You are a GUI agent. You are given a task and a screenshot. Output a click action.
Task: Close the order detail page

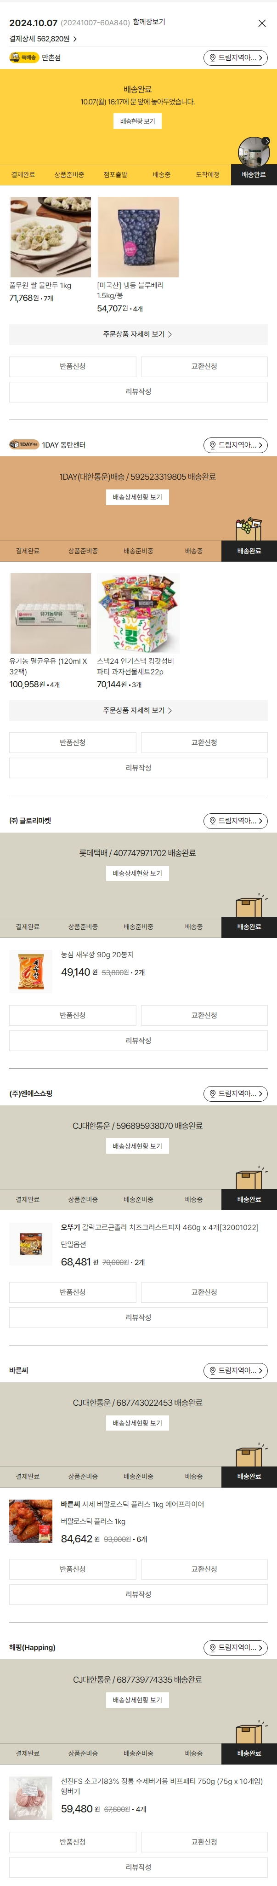pos(262,23)
